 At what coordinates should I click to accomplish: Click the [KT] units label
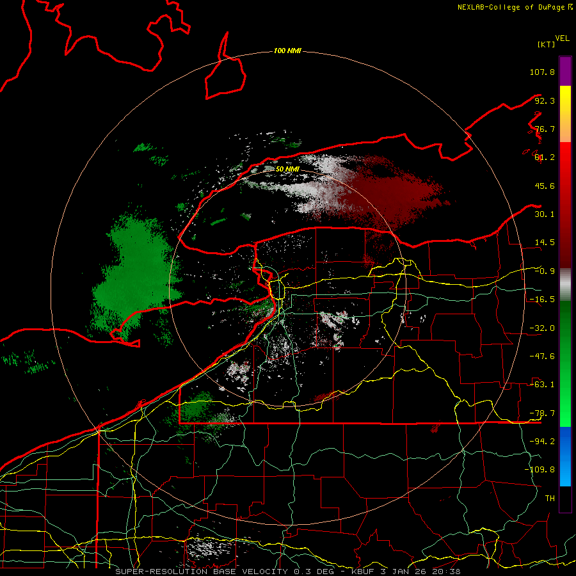click(546, 44)
